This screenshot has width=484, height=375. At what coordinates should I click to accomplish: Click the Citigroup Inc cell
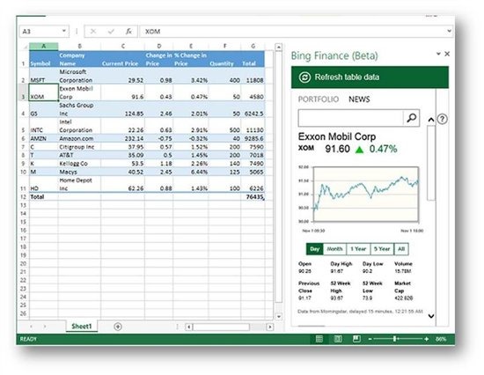tap(79, 147)
